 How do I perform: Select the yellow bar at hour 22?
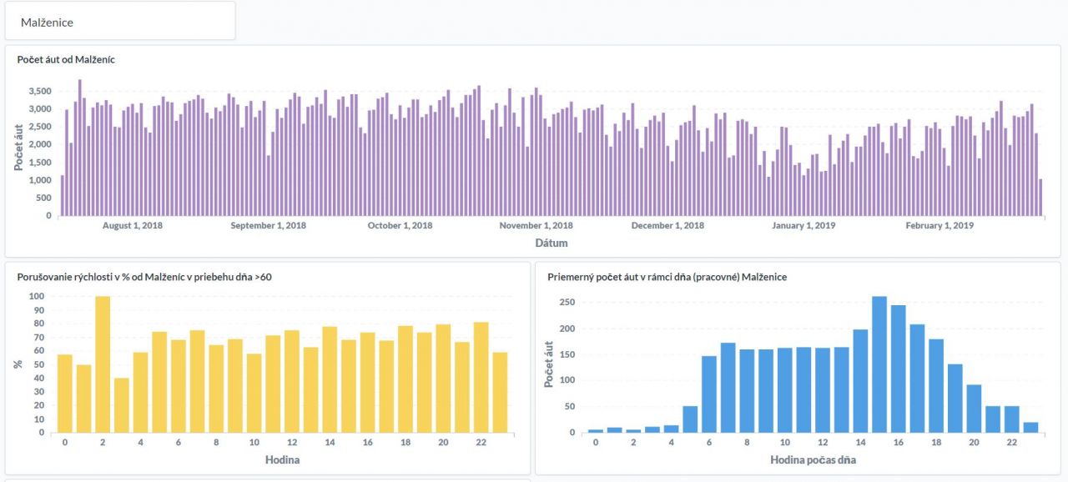[481, 377]
